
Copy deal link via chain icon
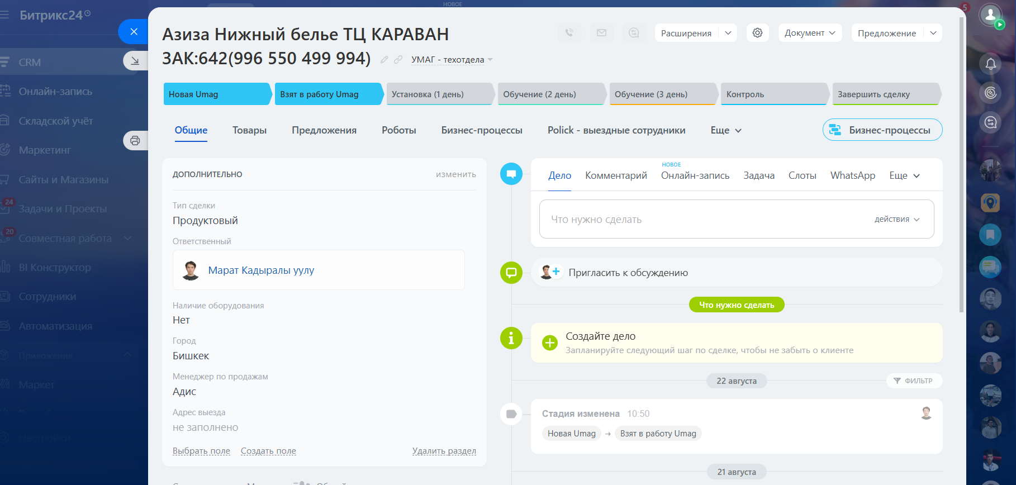[x=398, y=59]
